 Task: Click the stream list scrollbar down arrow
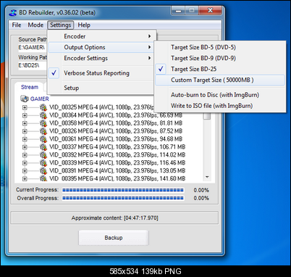(207, 177)
